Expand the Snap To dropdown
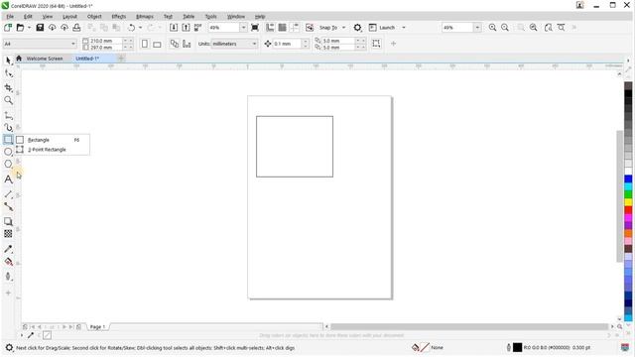 click(344, 28)
